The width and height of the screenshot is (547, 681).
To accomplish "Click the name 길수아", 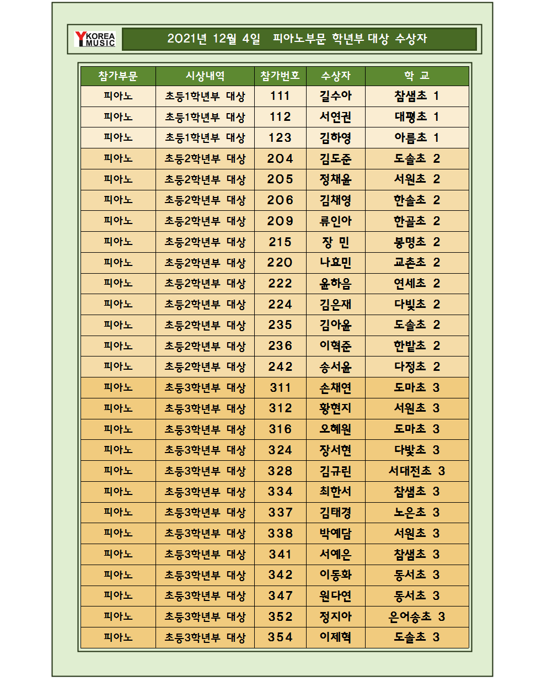I will [x=336, y=96].
